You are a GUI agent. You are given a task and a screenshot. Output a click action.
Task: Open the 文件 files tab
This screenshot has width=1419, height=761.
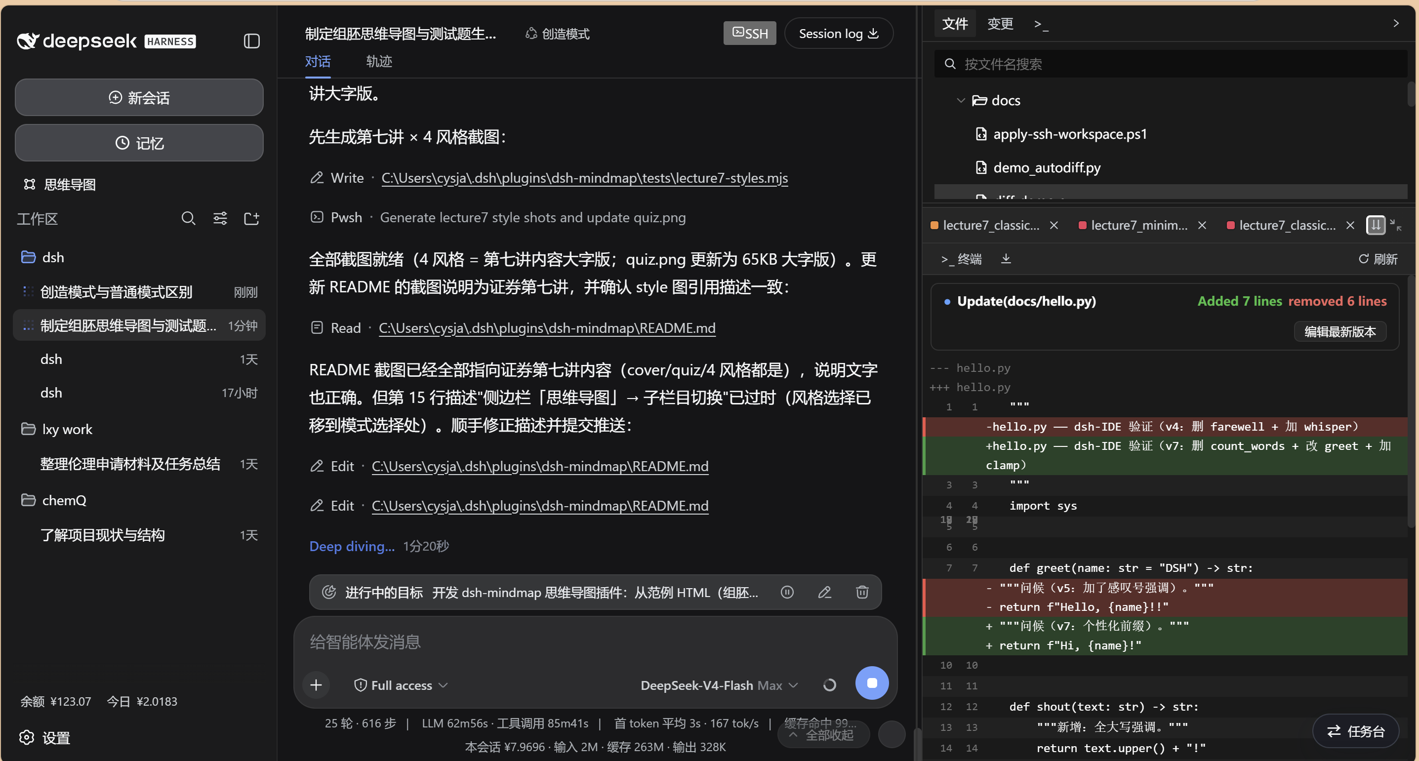tap(955, 24)
